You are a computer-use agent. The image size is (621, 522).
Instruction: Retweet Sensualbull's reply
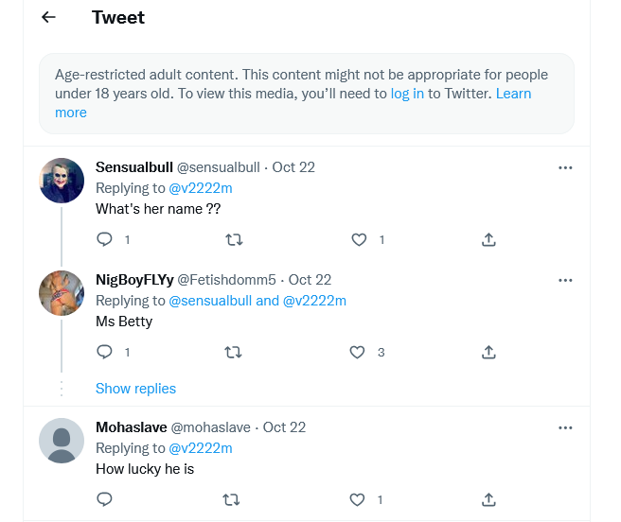234,239
